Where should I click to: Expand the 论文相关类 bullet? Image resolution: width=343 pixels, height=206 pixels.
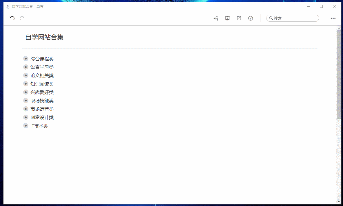point(25,75)
